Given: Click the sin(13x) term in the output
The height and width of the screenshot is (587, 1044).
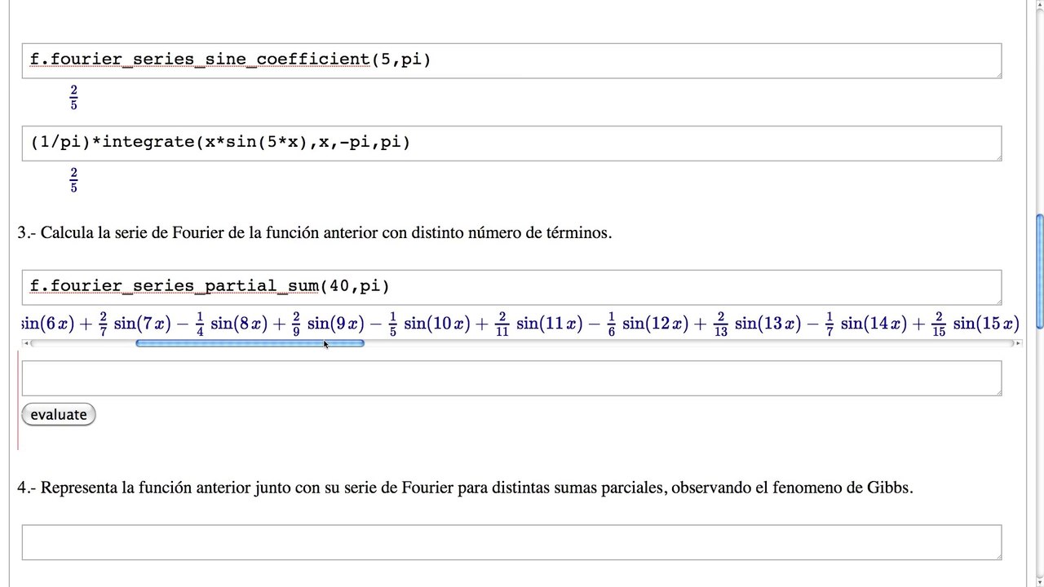Looking at the screenshot, I should point(768,324).
